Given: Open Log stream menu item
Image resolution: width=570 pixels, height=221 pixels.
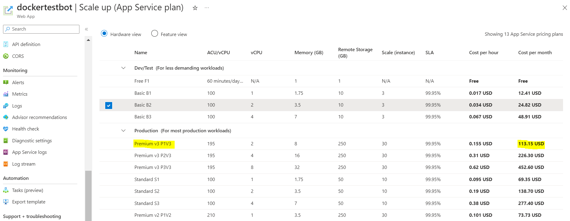Looking at the screenshot, I should [24, 164].
